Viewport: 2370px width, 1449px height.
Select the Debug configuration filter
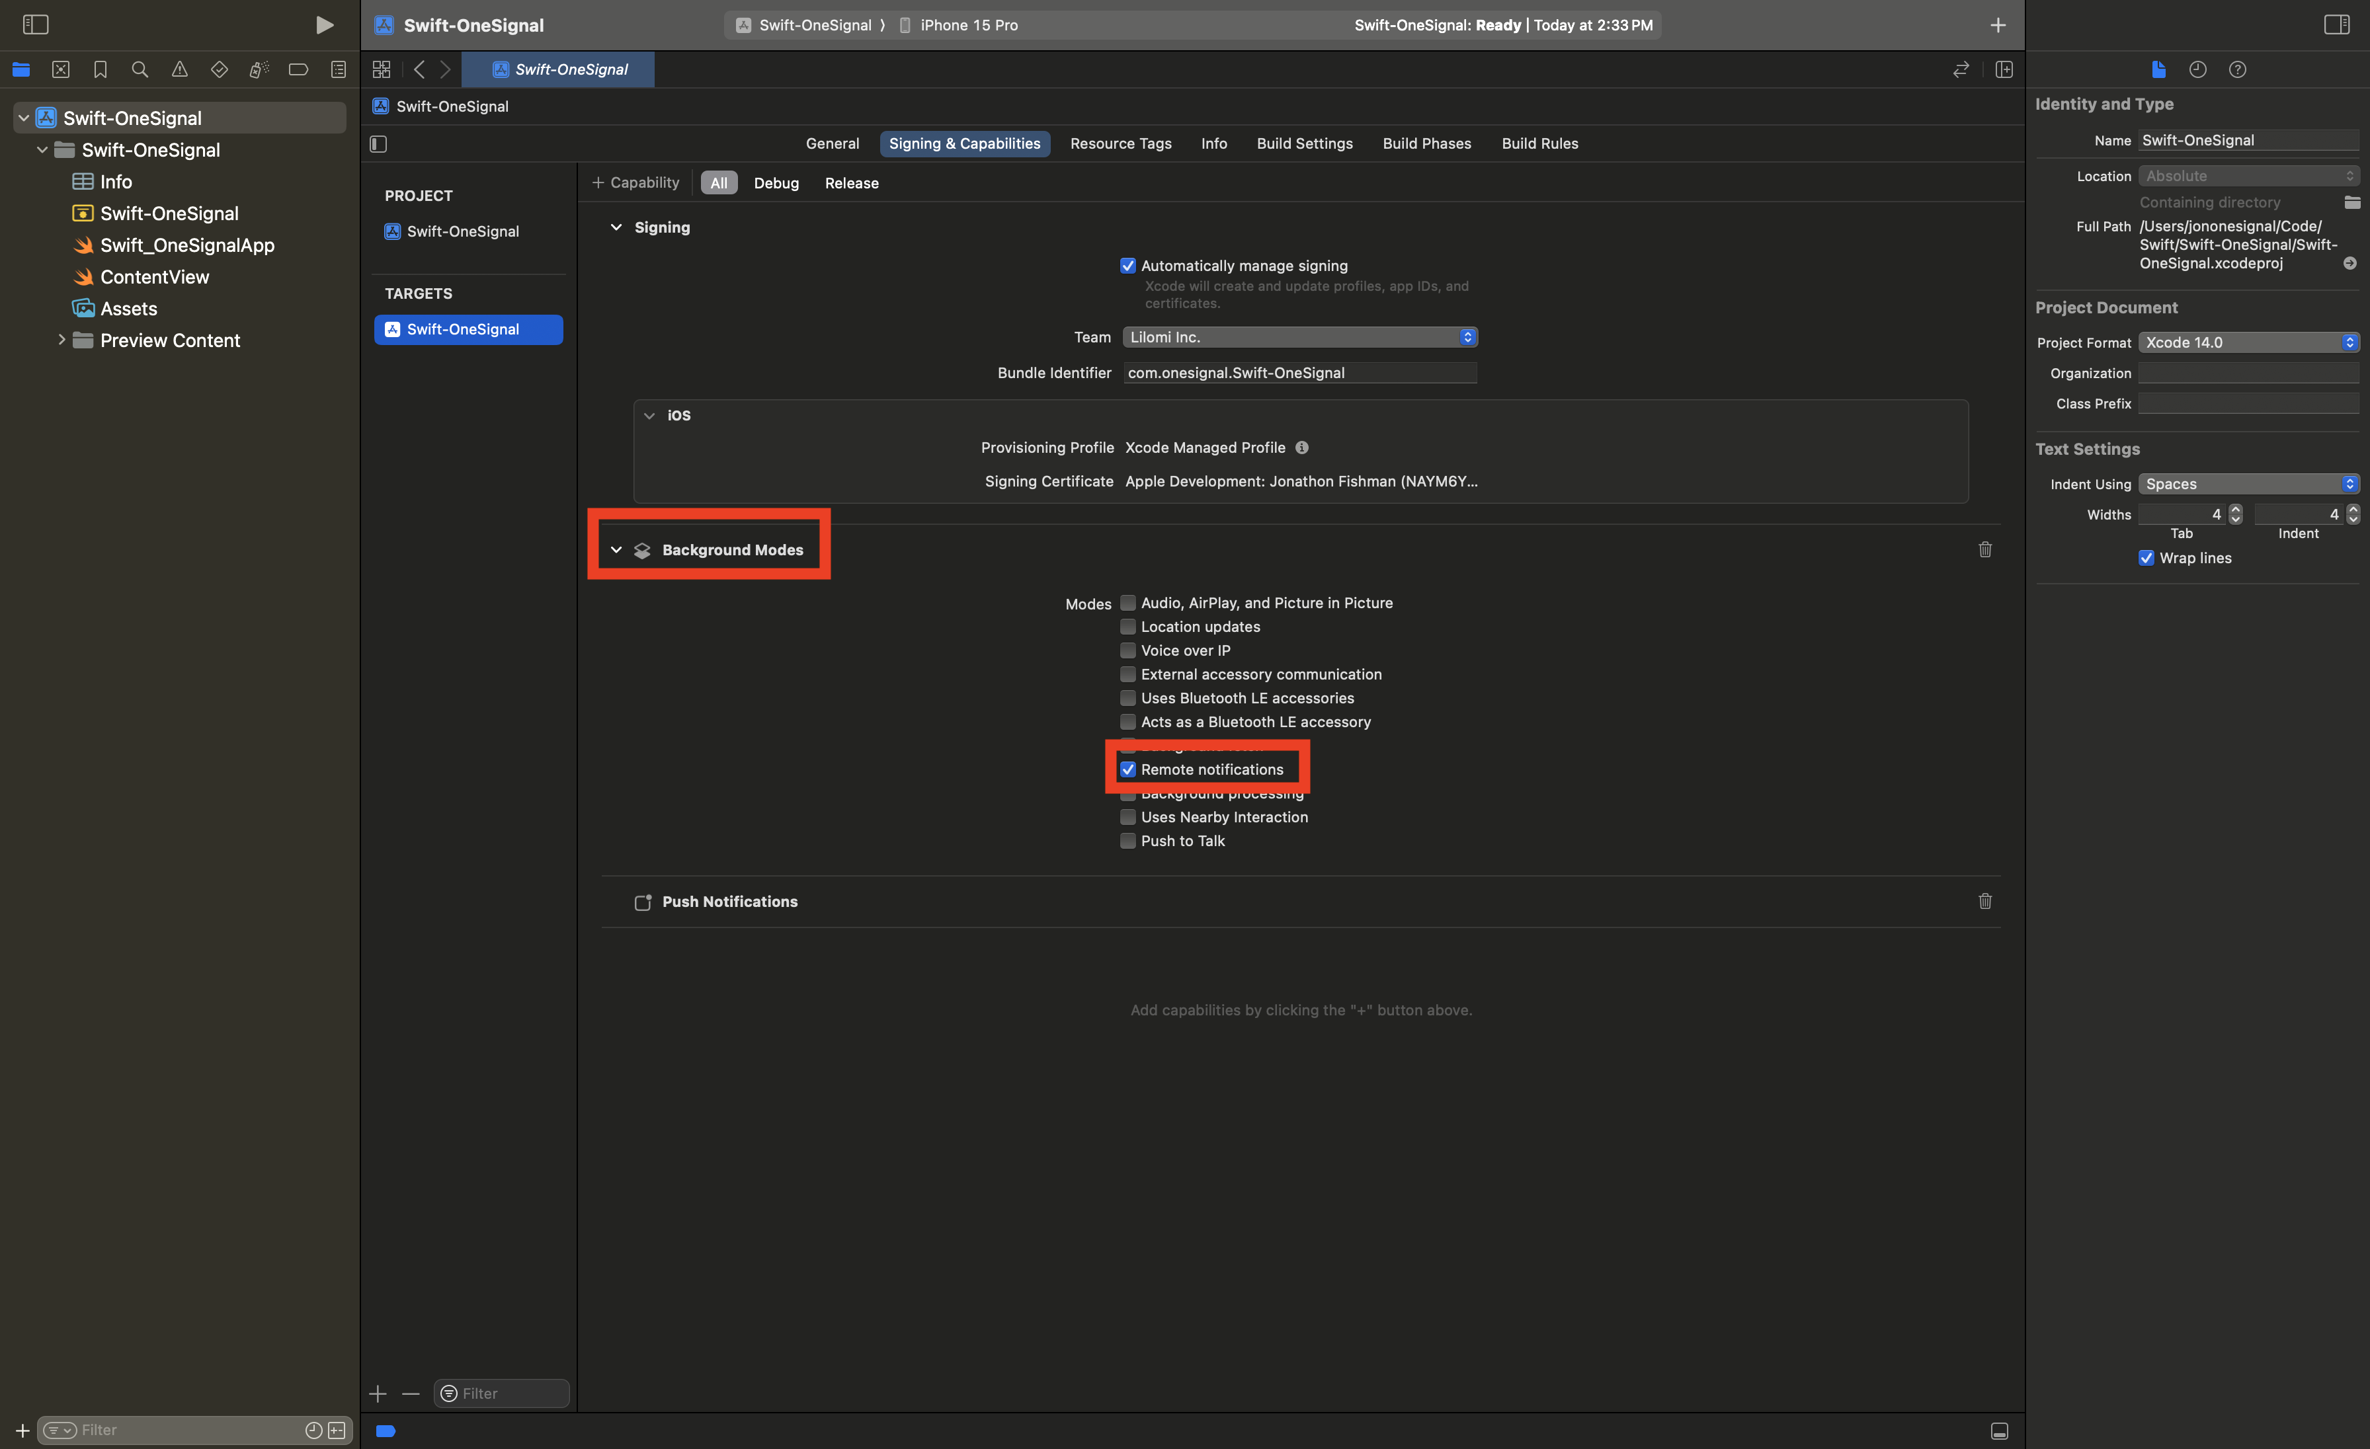point(775,182)
